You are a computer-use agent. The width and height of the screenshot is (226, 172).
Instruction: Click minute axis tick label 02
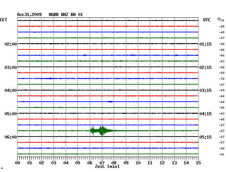click(41, 163)
